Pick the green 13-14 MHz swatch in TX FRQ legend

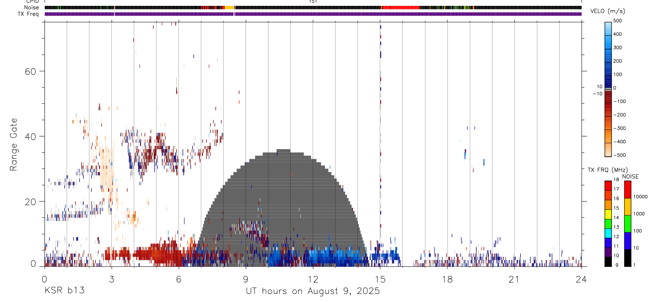608,223
